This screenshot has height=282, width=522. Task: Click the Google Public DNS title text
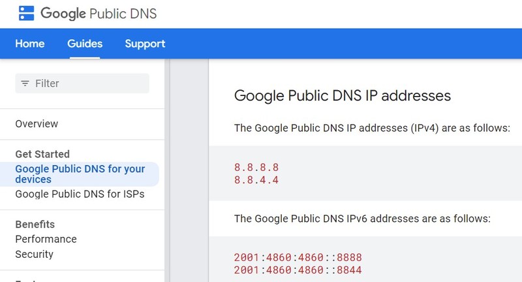(98, 13)
